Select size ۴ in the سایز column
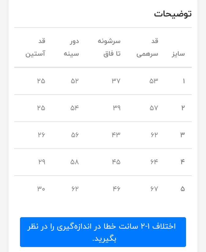Viewport: 206px width, 252px height. [183, 162]
